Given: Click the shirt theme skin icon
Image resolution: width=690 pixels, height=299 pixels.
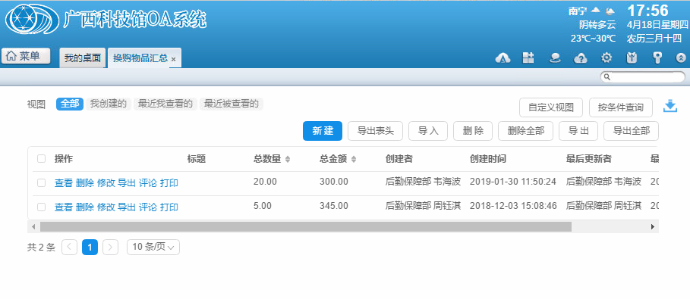Looking at the screenshot, I should 632,58.
